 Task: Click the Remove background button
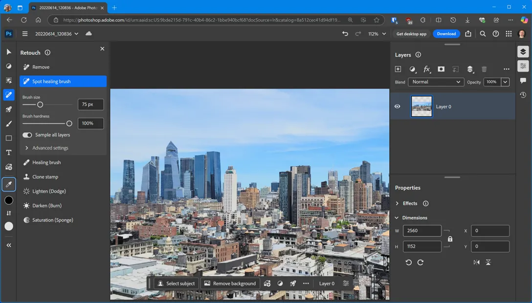coord(230,283)
